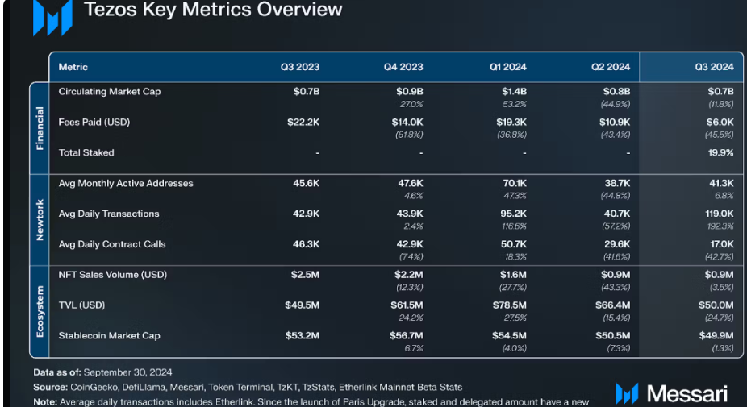Select the '119.0K' daily transactions value
The height and width of the screenshot is (407, 747).
[x=720, y=214]
